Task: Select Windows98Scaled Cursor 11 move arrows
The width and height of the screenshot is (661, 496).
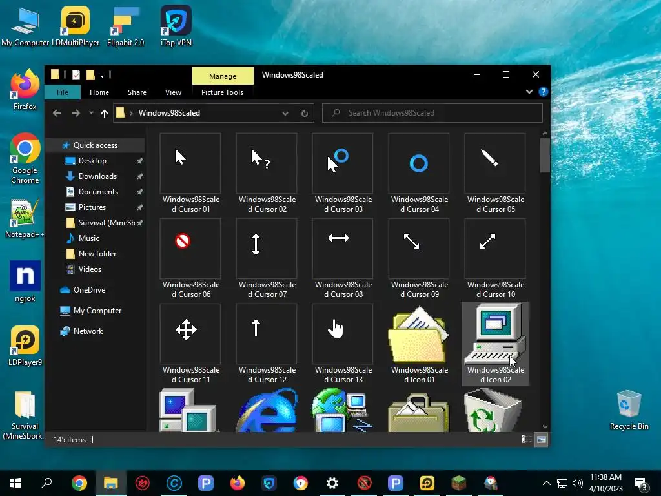Action: click(x=190, y=344)
